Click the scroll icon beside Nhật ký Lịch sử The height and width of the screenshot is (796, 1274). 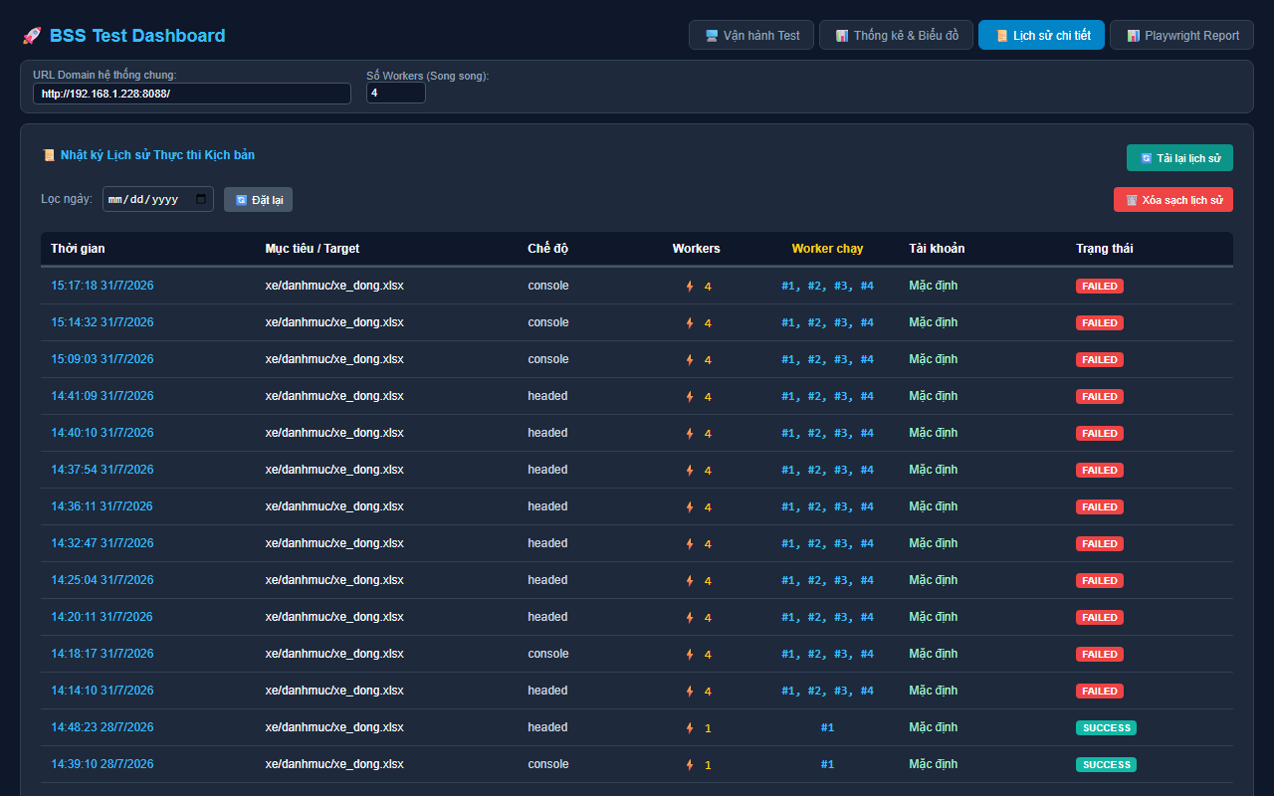48,155
